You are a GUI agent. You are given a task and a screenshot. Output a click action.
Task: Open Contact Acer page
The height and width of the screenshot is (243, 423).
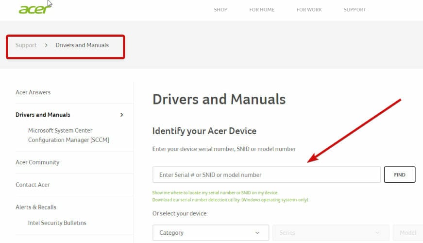coord(33,185)
